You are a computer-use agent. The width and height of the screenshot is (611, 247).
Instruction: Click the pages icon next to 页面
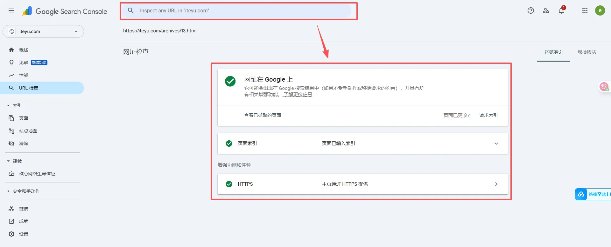(11, 118)
